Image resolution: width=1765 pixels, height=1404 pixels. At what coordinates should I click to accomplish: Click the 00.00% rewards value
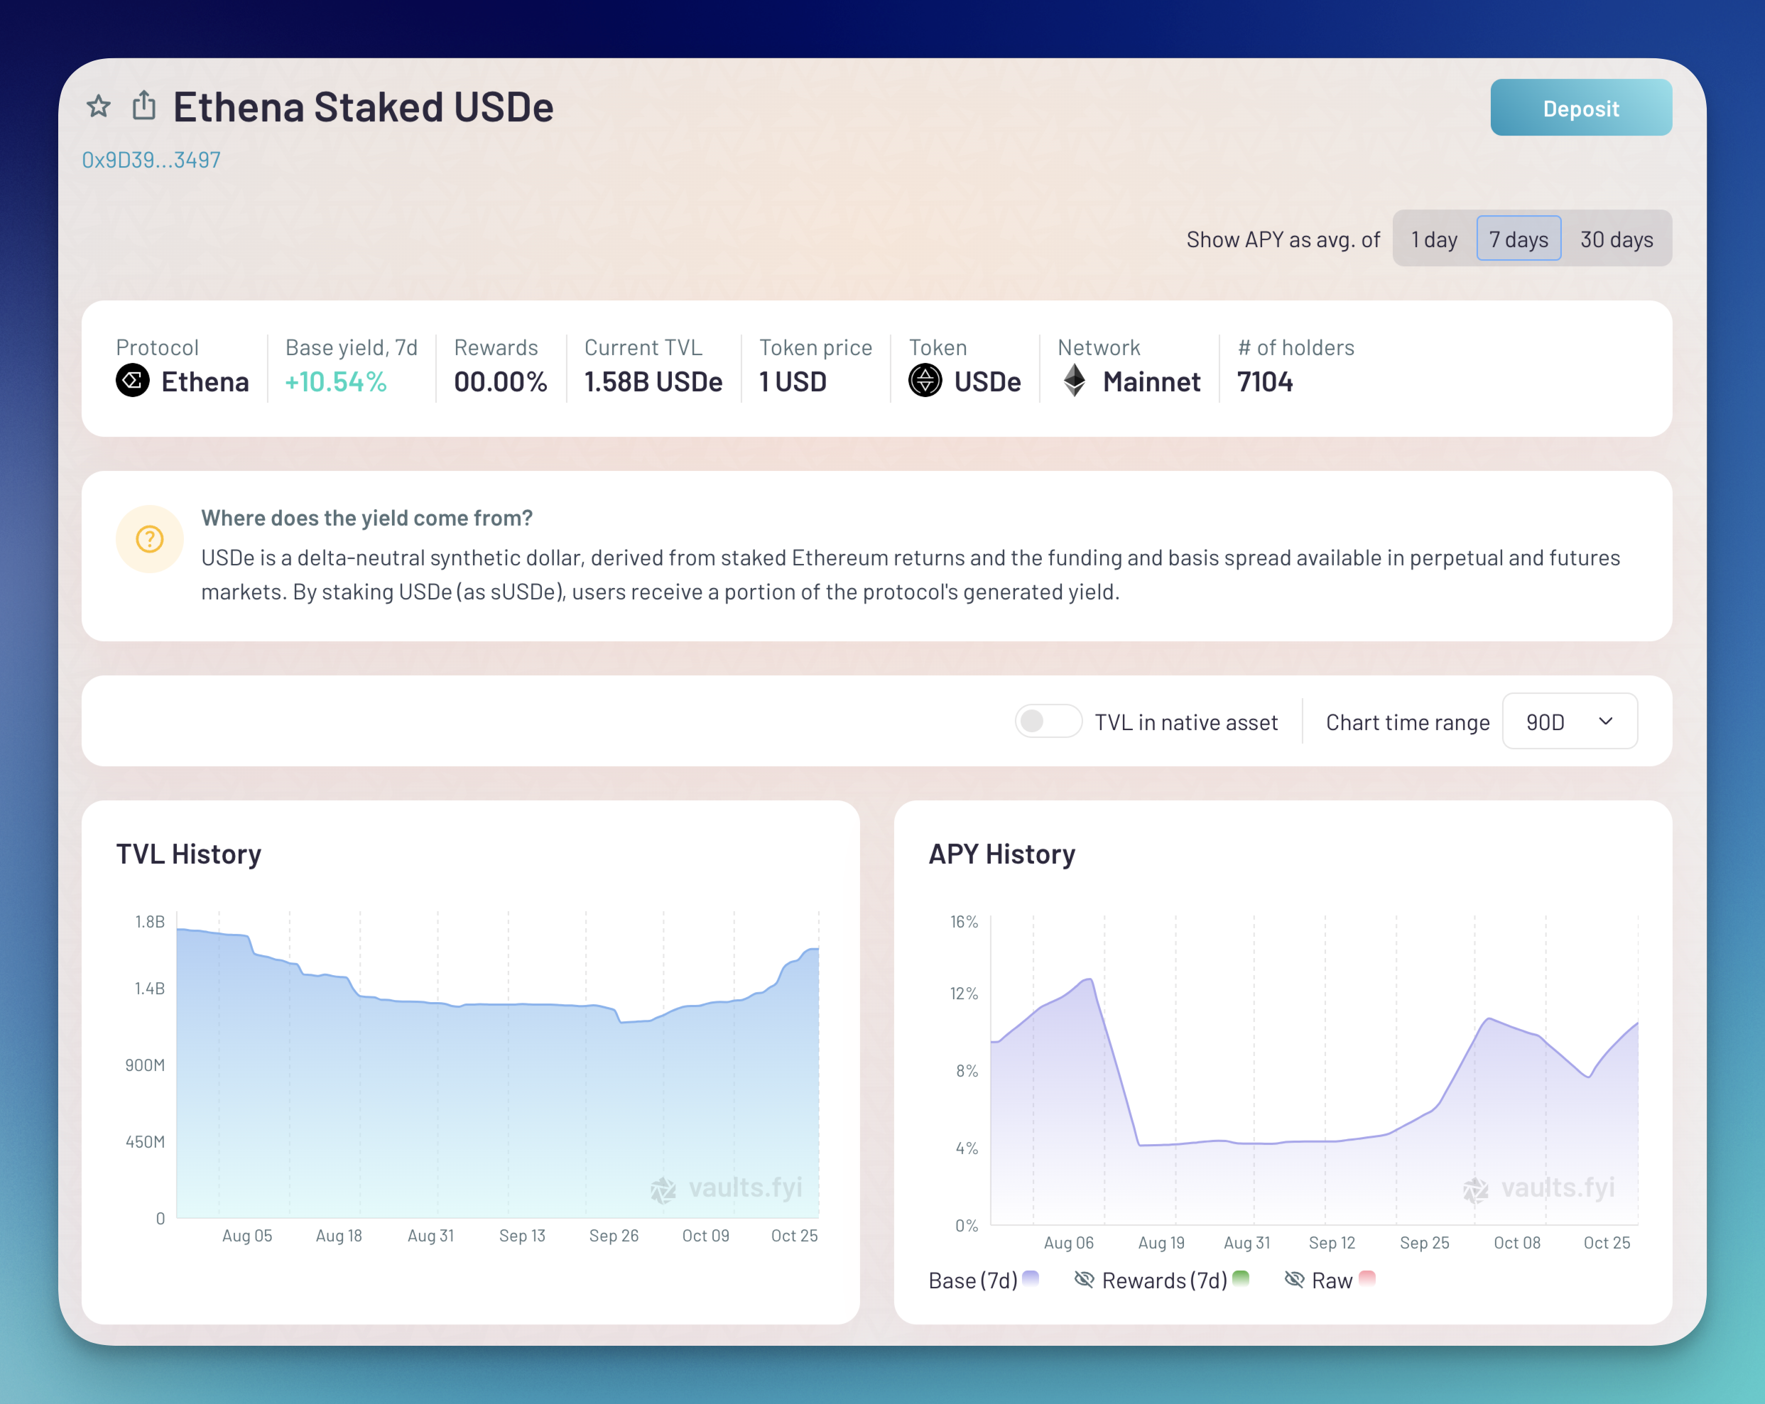click(500, 381)
